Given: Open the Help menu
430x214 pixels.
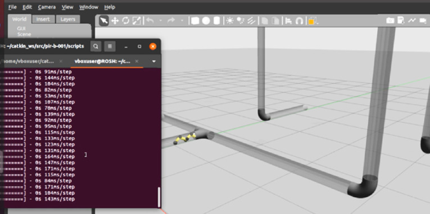Looking at the screenshot, I should point(110,7).
